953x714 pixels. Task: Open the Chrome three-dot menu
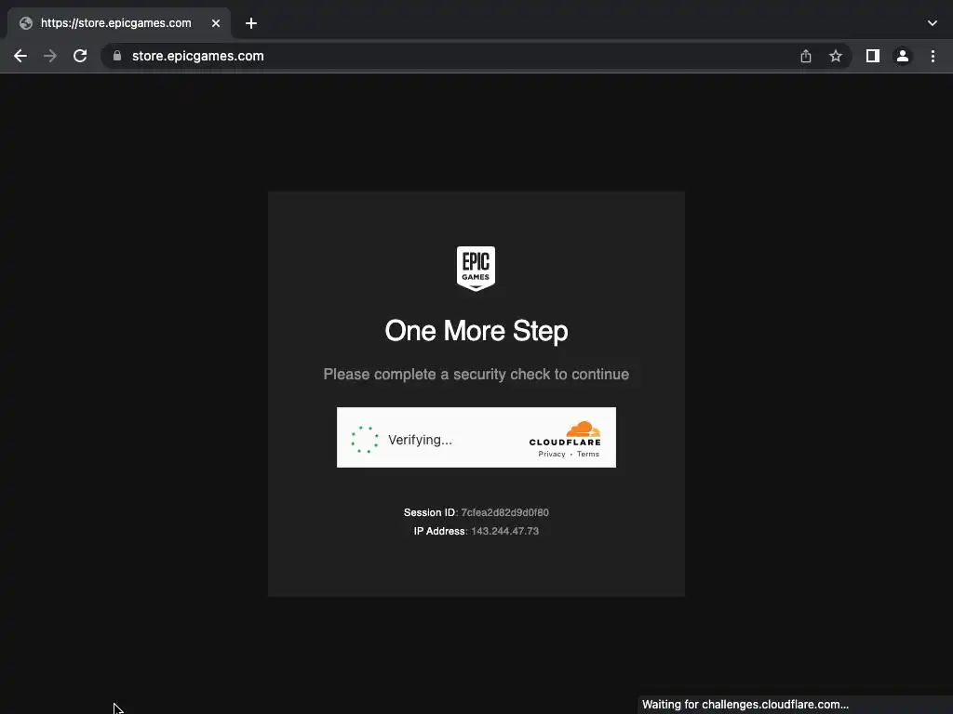933,56
